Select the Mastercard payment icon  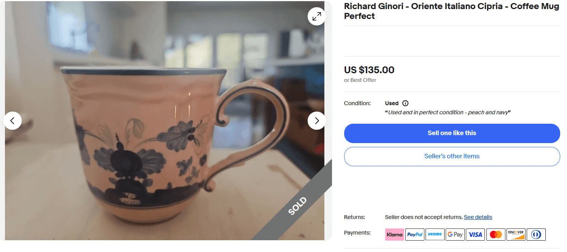tap(496, 234)
